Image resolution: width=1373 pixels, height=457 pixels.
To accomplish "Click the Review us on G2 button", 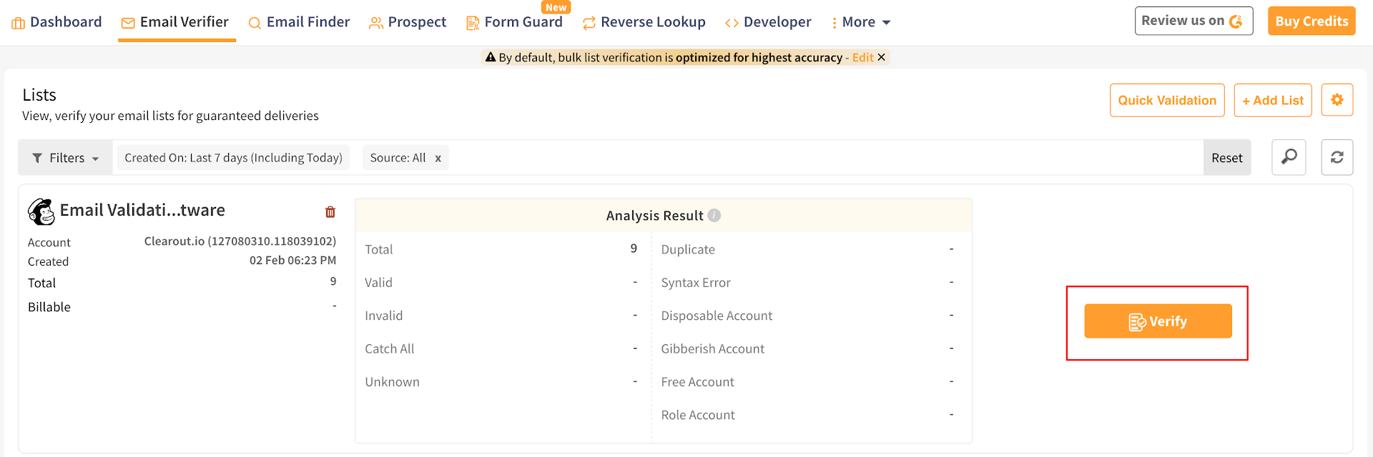I will (x=1194, y=21).
